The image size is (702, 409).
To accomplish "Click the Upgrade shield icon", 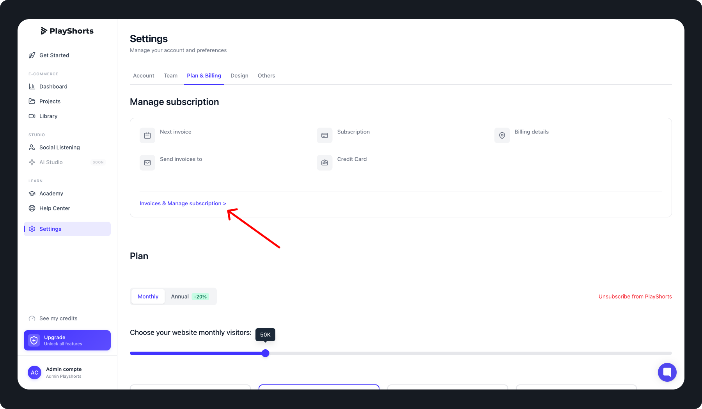I will tap(34, 340).
